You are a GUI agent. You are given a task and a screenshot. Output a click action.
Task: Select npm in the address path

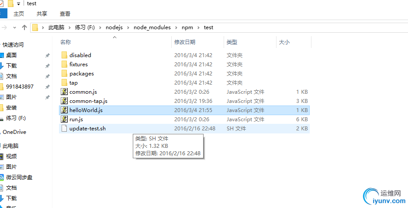click(x=187, y=27)
